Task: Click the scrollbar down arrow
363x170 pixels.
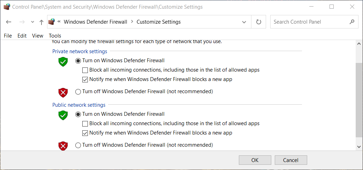Action: point(359,146)
